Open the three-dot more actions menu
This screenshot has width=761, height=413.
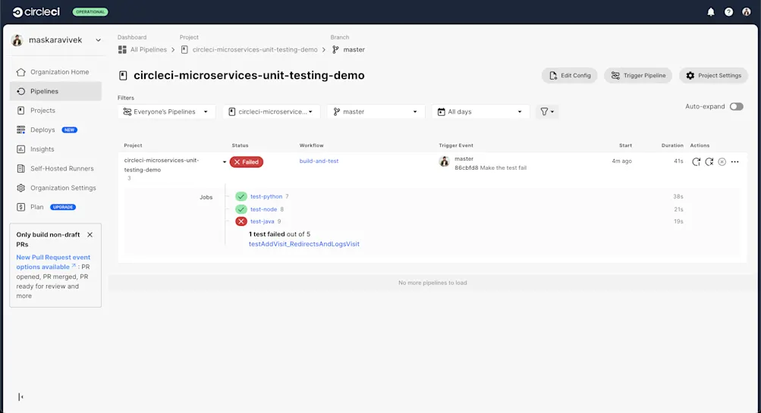(x=734, y=162)
